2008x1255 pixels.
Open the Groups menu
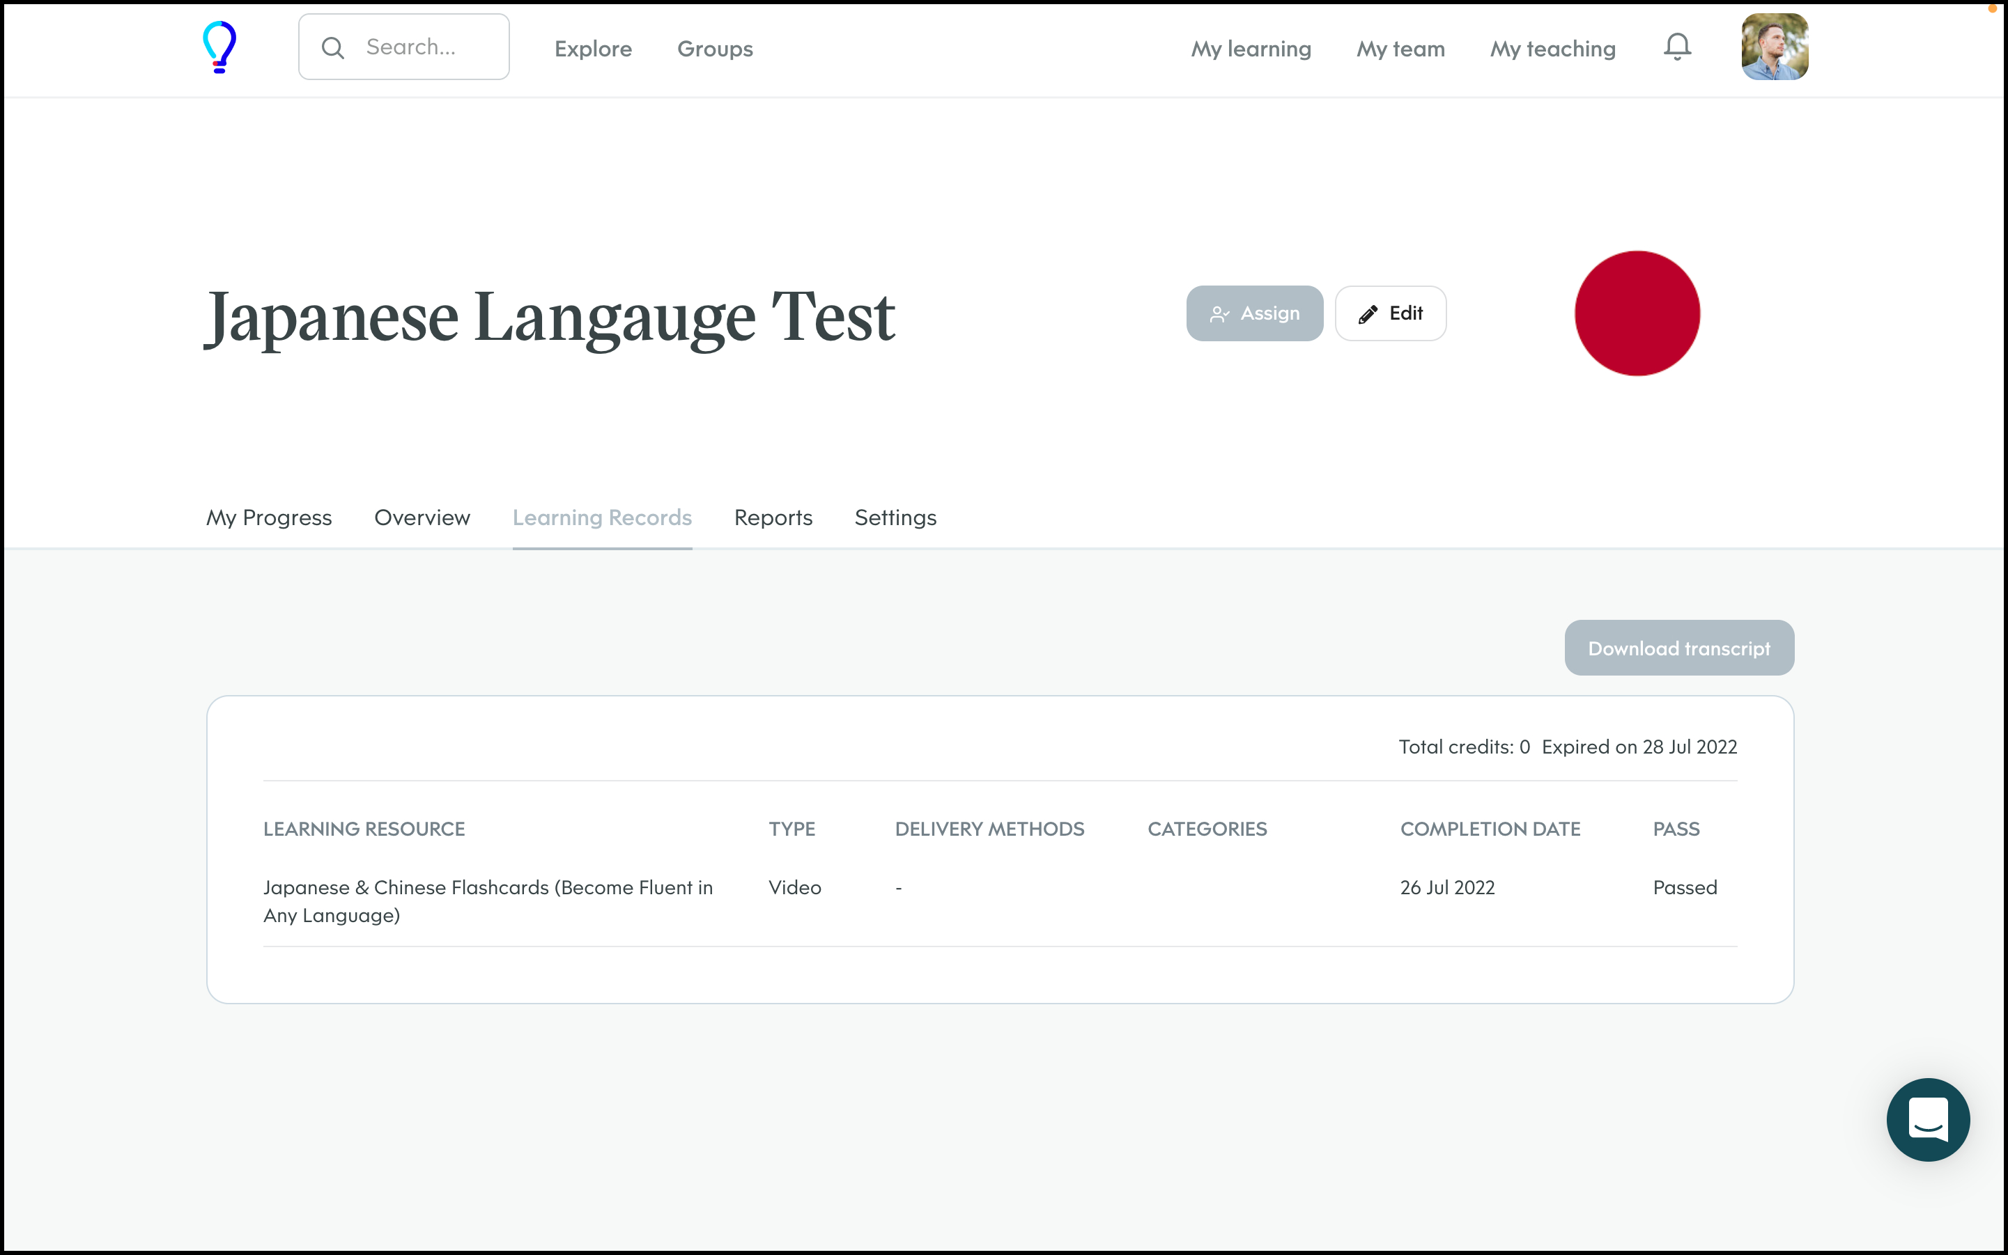click(714, 48)
